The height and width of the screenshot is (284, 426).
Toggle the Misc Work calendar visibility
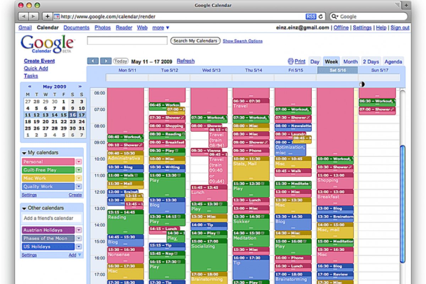point(48,178)
